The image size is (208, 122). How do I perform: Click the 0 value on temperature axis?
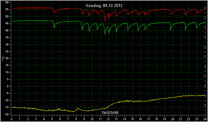[x=8, y=86]
